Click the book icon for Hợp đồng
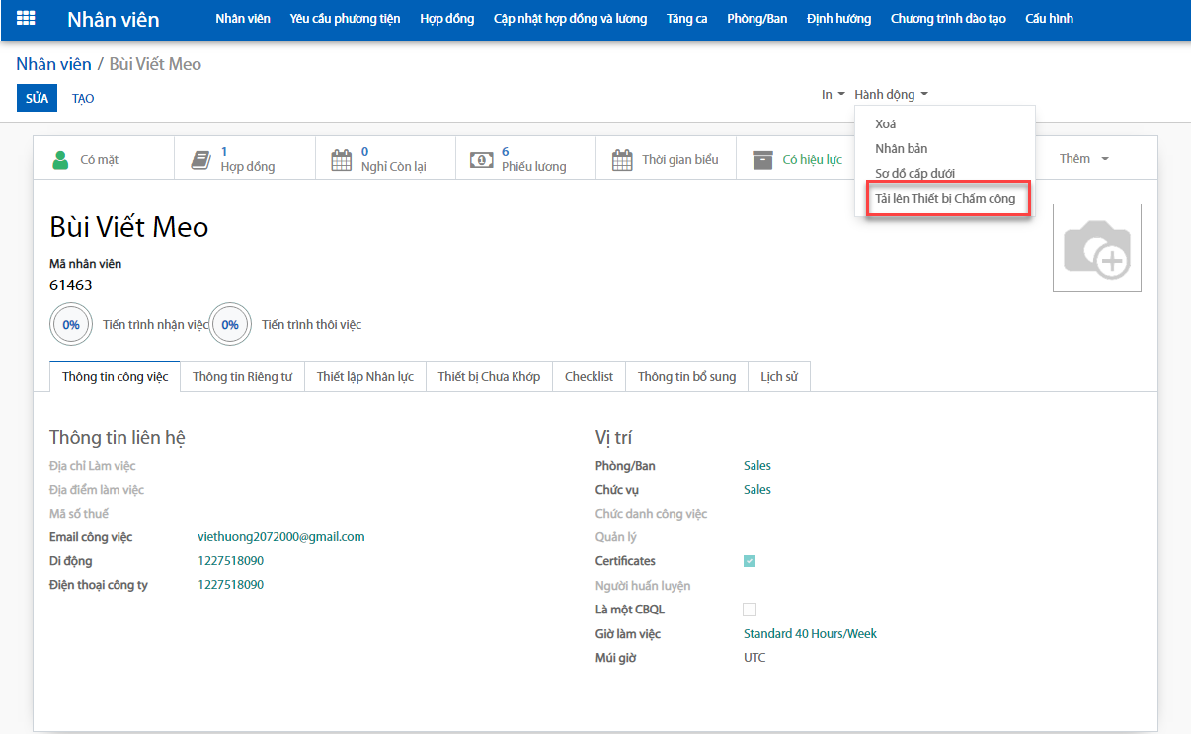 click(200, 159)
